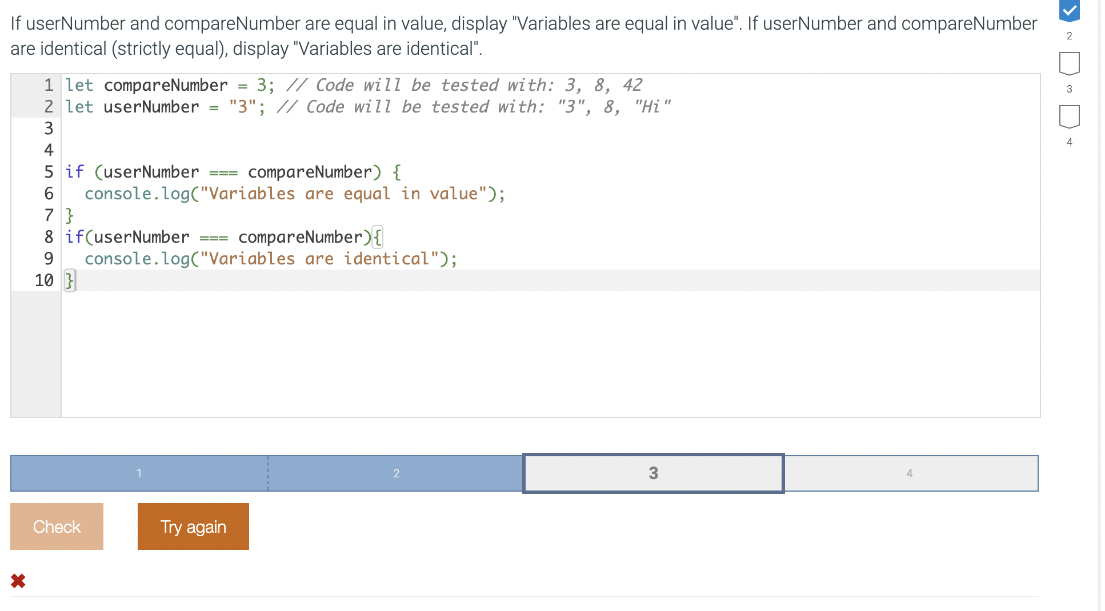Click line number 5 in the gutter
The width and height of the screenshot is (1105, 611).
pos(49,171)
